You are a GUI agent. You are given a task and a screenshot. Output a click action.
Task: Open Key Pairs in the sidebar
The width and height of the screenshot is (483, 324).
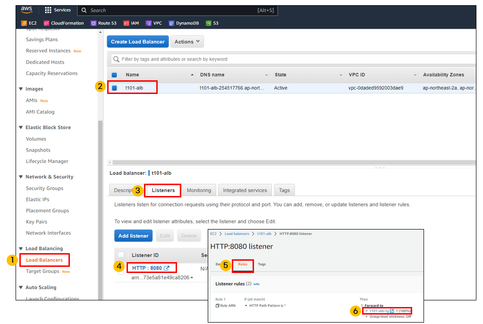[37, 222]
